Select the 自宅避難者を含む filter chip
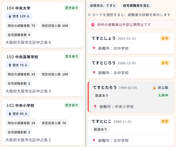This screenshot has width=176, height=147. 136,5
